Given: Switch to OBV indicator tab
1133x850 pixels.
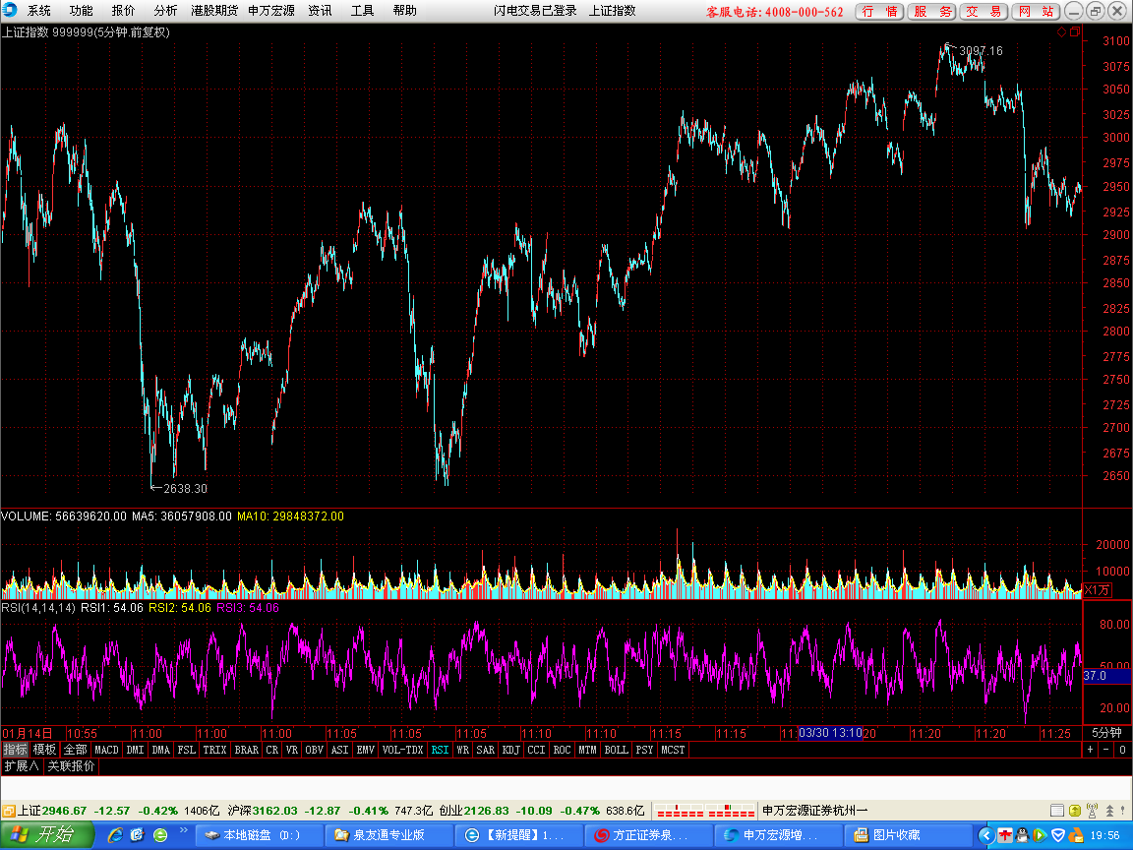Looking at the screenshot, I should (x=315, y=750).
